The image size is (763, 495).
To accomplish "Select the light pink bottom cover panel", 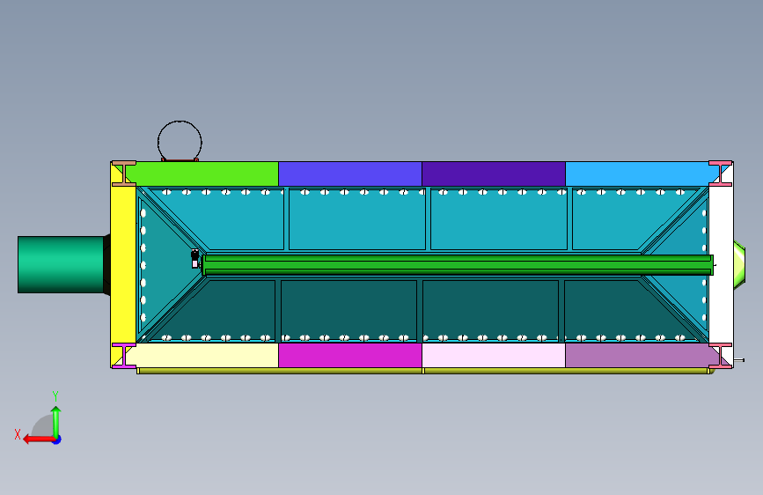I will pyautogui.click(x=494, y=356).
